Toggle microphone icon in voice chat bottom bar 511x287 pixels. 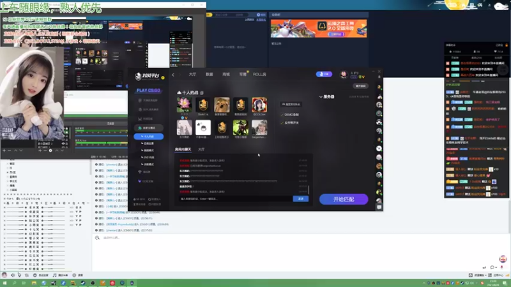click(20, 275)
